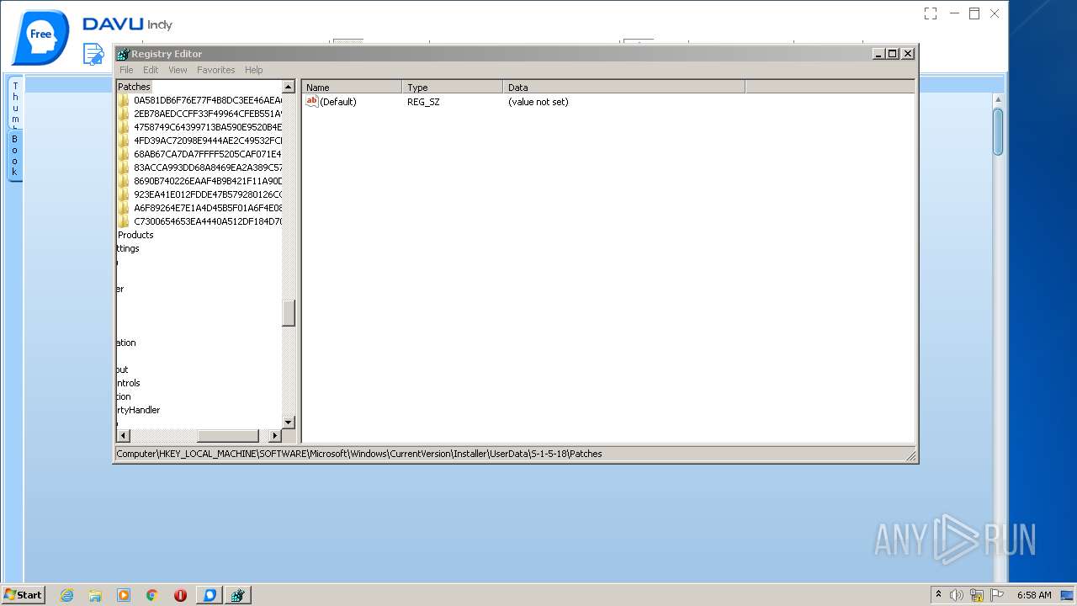Select folder 4758749C64399713BA590E9520B4E
Screen dimensions: 1077x606
click(208, 127)
